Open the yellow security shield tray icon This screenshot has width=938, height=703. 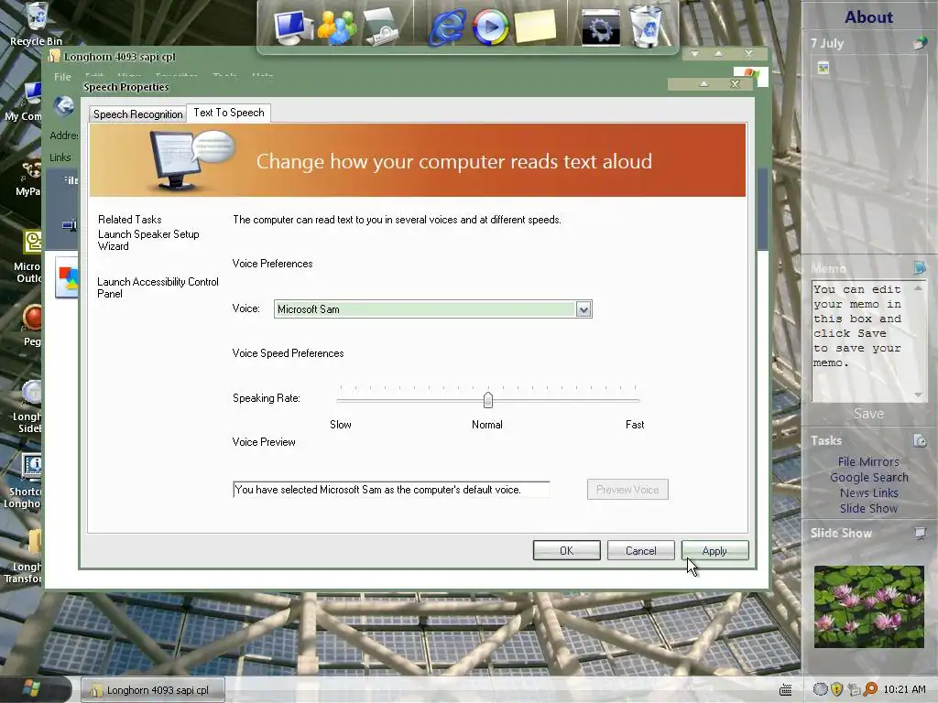tap(837, 689)
